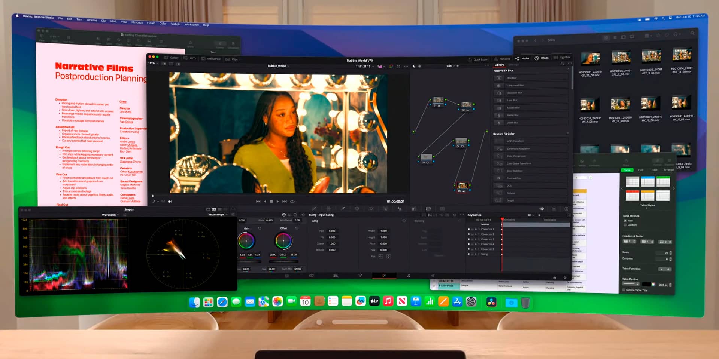Viewport: 719px width, 359px height.
Task: Open the Fusion menu in the menu bar
Action: (x=151, y=23)
